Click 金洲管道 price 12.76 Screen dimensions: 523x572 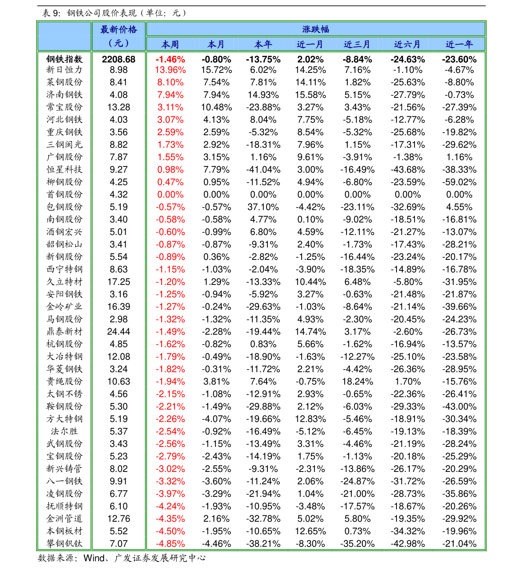tap(119, 519)
